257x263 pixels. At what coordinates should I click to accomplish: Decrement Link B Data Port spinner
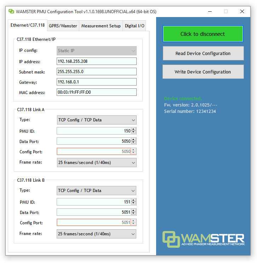[x=133, y=214]
